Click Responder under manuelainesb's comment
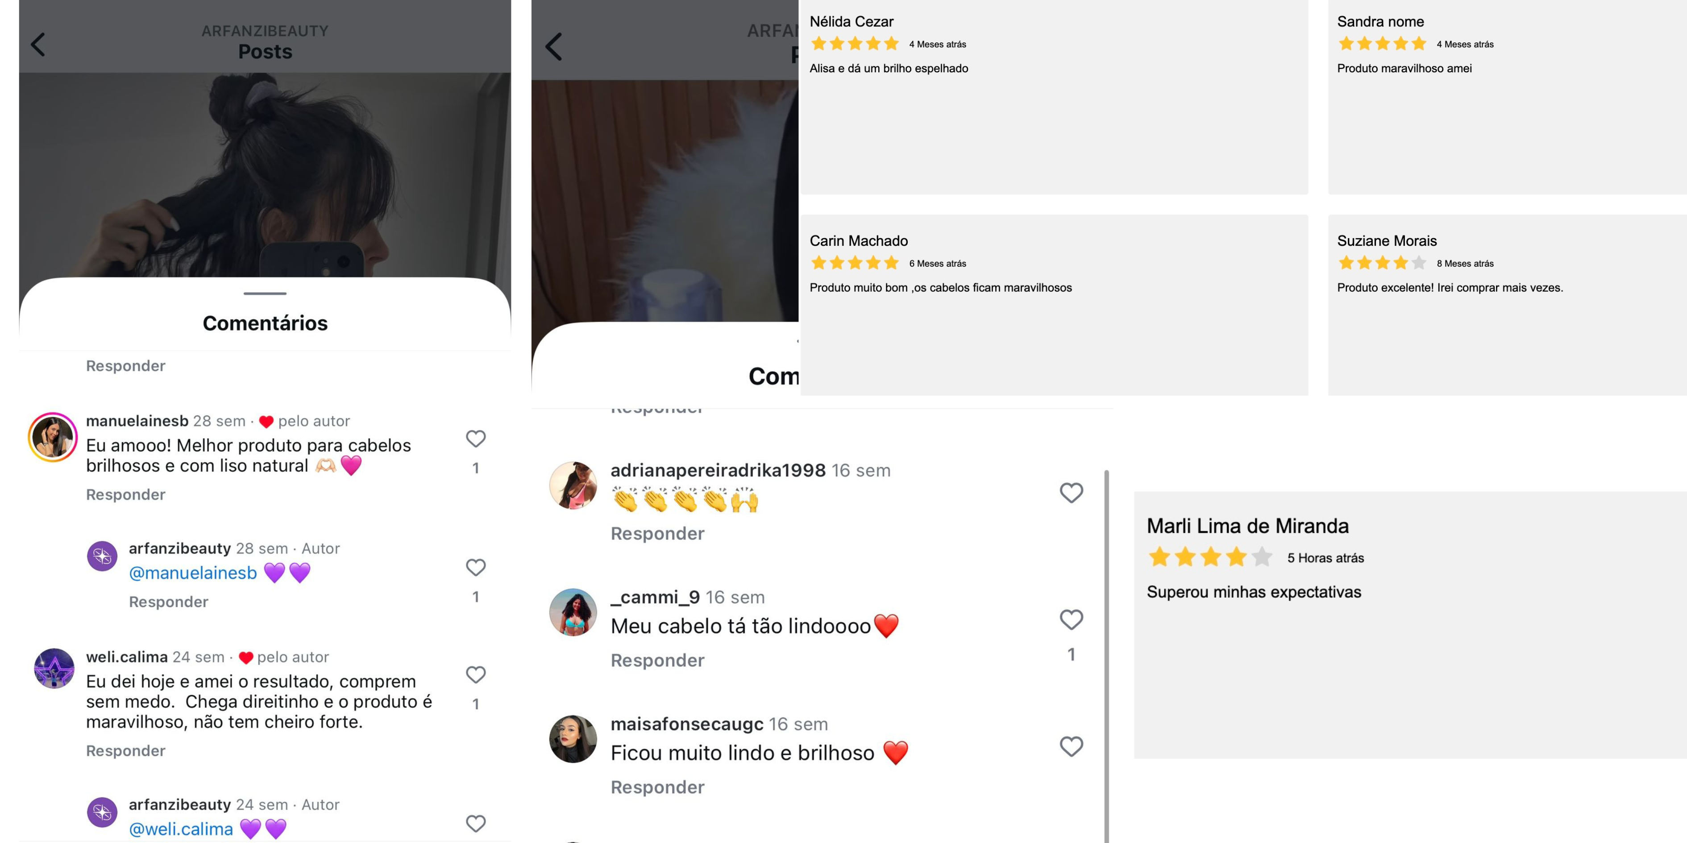The height and width of the screenshot is (843, 1687). click(126, 495)
